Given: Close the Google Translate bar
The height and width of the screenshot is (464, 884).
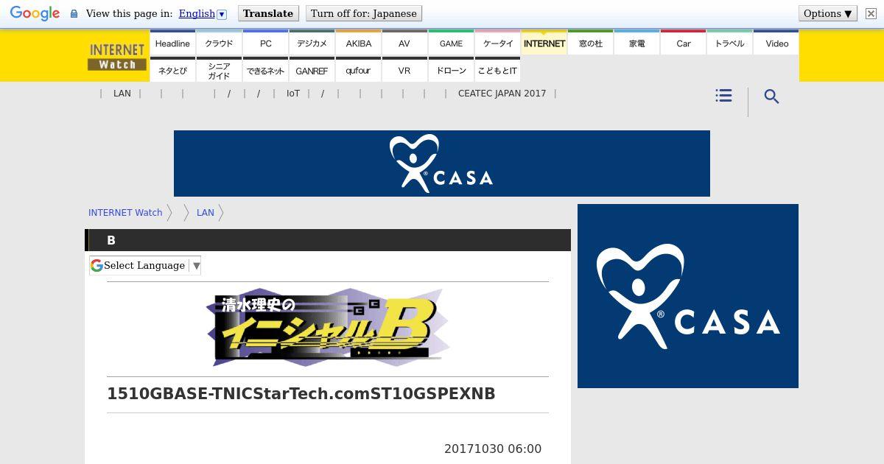Looking at the screenshot, I should point(870,13).
